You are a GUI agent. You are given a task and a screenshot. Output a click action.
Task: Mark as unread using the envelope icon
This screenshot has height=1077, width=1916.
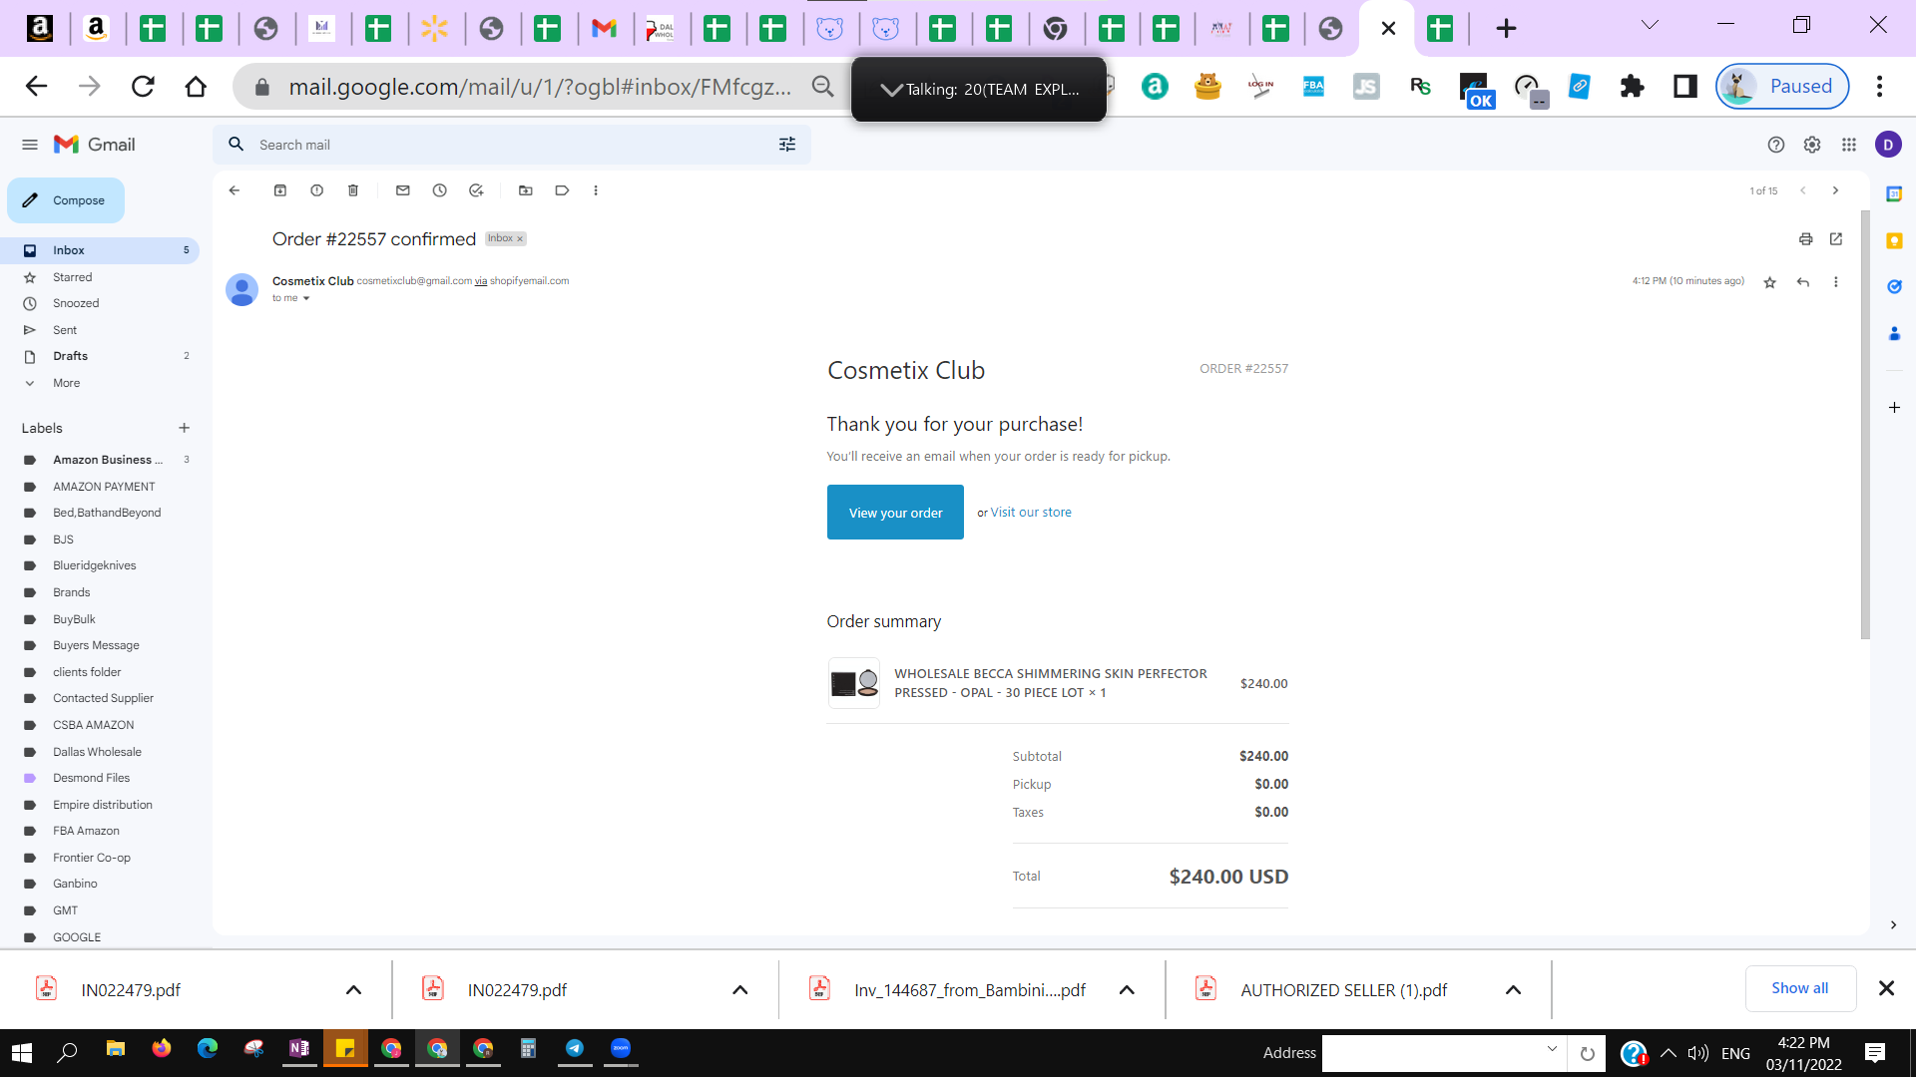click(x=403, y=190)
